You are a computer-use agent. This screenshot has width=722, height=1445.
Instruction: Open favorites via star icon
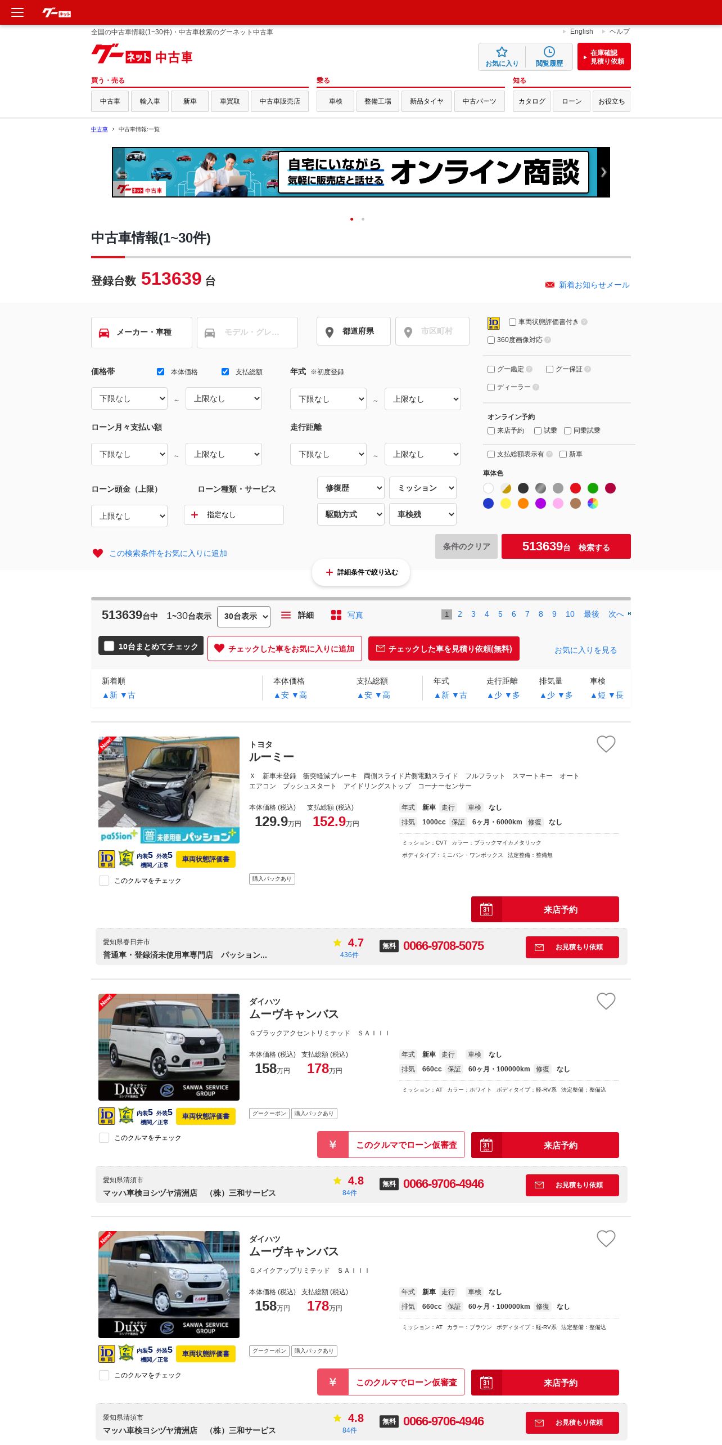pyautogui.click(x=502, y=57)
